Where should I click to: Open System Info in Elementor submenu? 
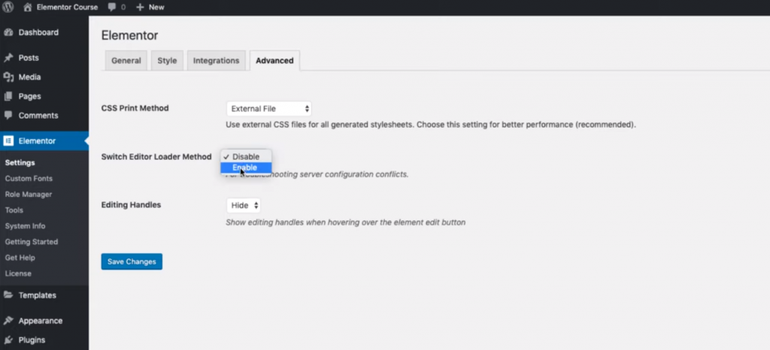[x=25, y=226]
